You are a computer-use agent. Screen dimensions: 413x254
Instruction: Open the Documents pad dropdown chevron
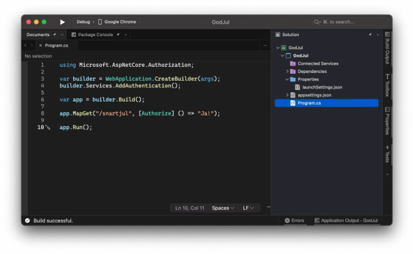(x=62, y=35)
